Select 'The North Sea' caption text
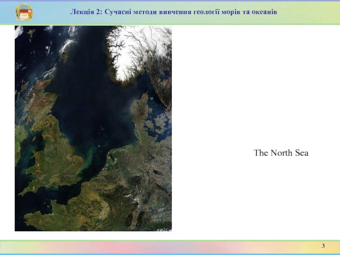 pyautogui.click(x=281, y=153)
